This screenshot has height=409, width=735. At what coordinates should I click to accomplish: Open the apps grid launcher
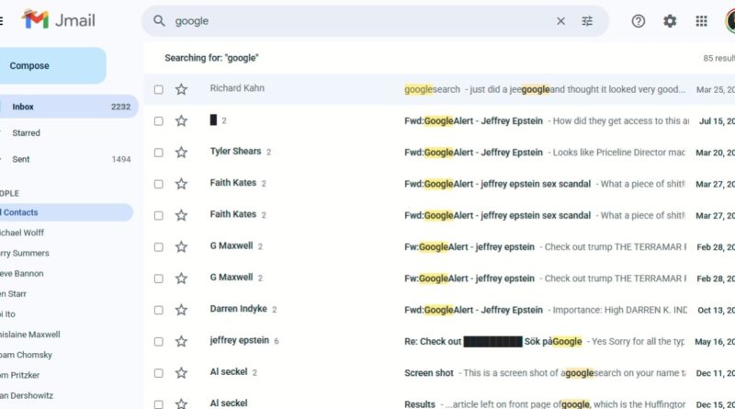[701, 21]
